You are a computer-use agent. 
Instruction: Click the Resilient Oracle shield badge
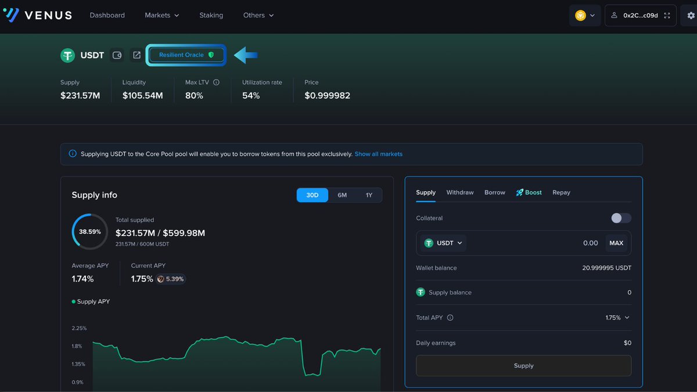point(186,55)
